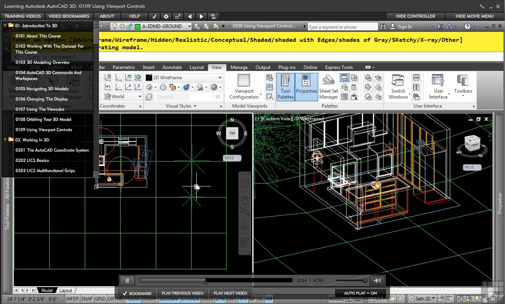Screen dimensions: 505x304
Task: Open the Plug-ins ribbon tab
Action: point(287,67)
